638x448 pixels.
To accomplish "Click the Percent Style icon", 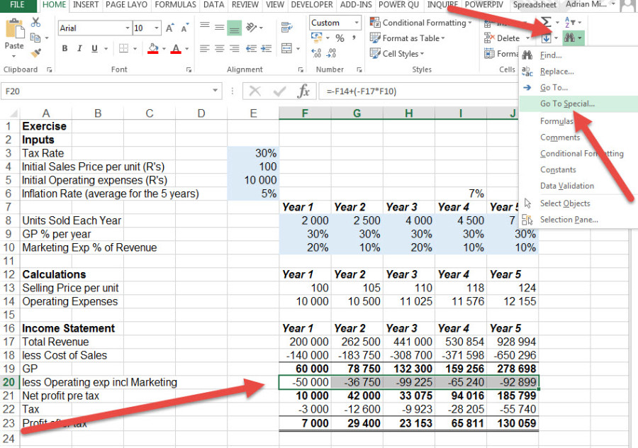I will pyautogui.click(x=340, y=38).
